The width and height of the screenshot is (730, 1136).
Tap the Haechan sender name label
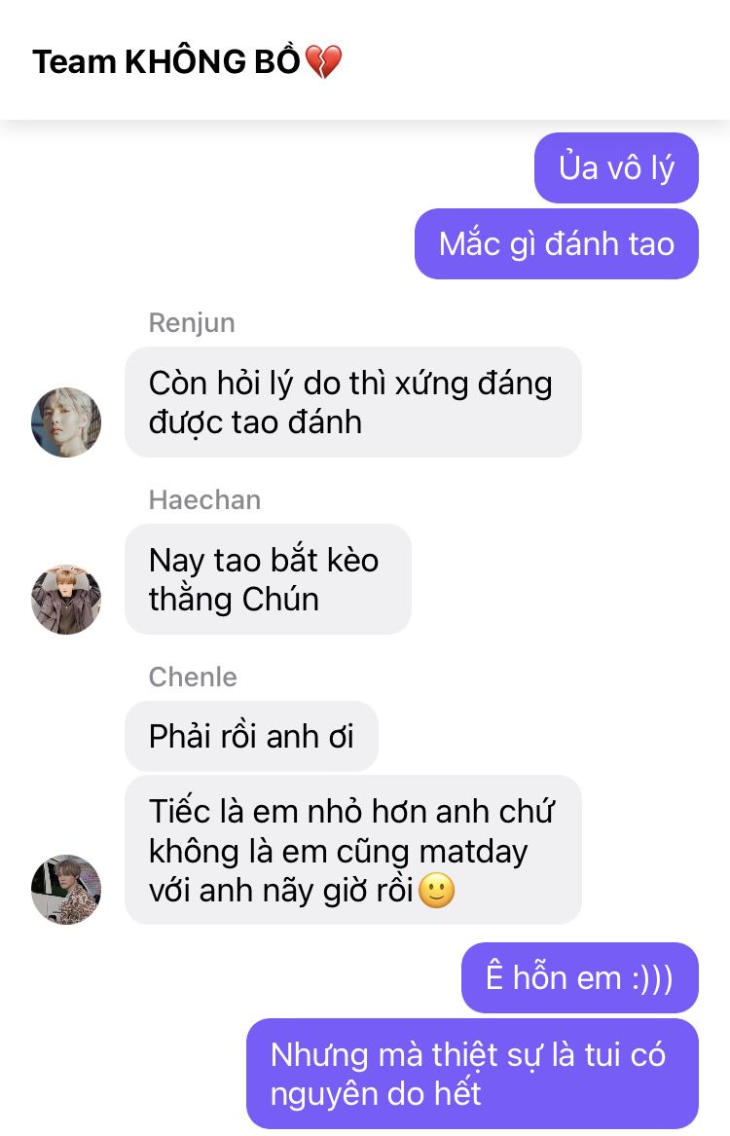point(205,500)
